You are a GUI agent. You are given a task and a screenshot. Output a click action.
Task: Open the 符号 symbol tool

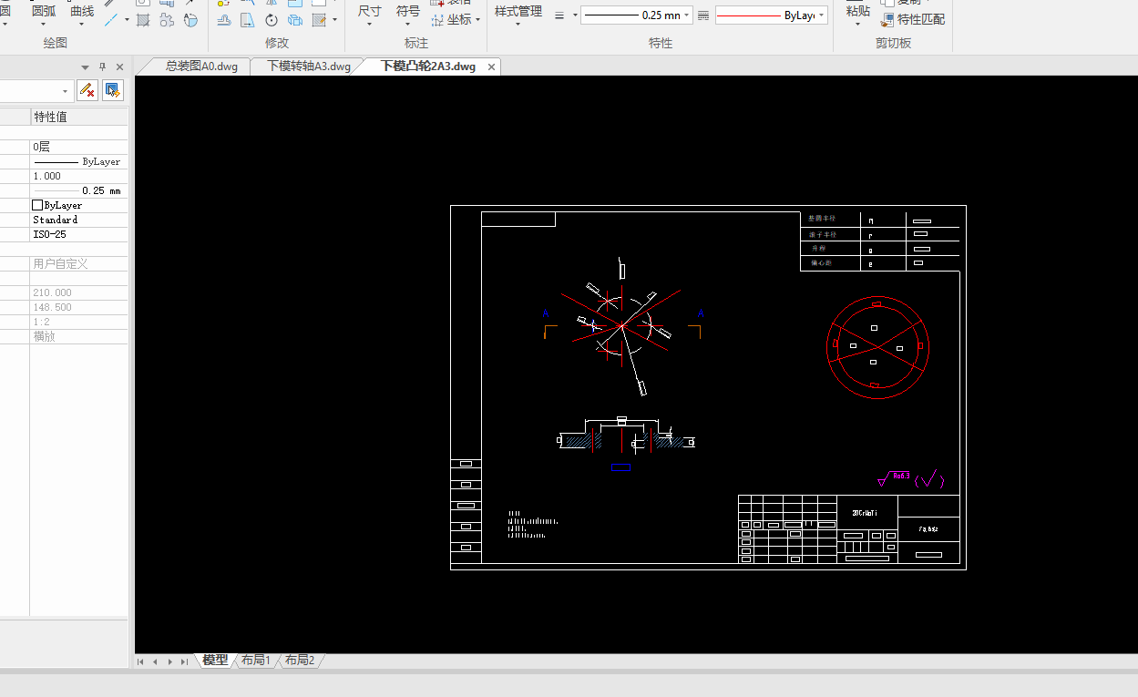click(407, 13)
